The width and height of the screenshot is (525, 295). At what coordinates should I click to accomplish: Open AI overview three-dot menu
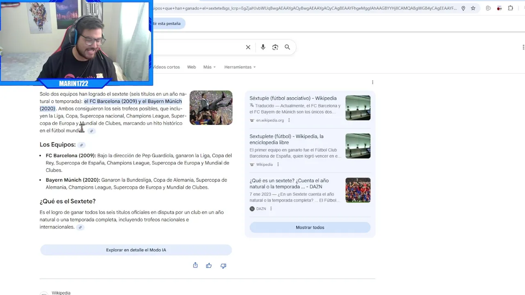click(372, 82)
